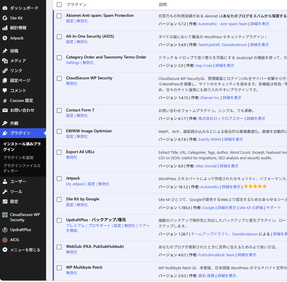Click the 設定 sliders icon in sidebar
Viewport: 287px width, 282px height.
coord(5,202)
